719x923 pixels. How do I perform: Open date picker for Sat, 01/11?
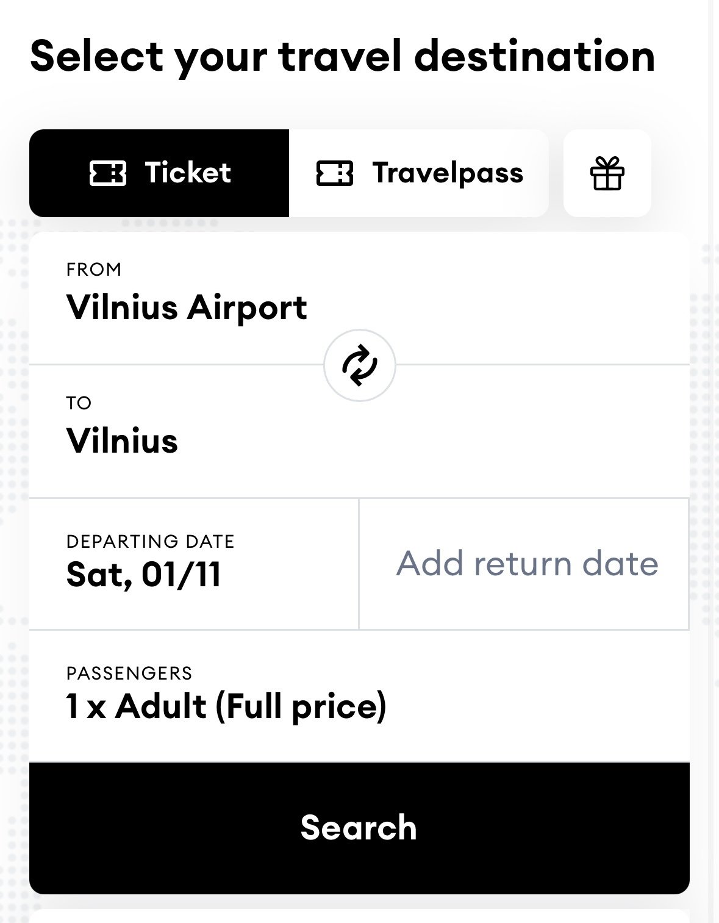point(144,575)
